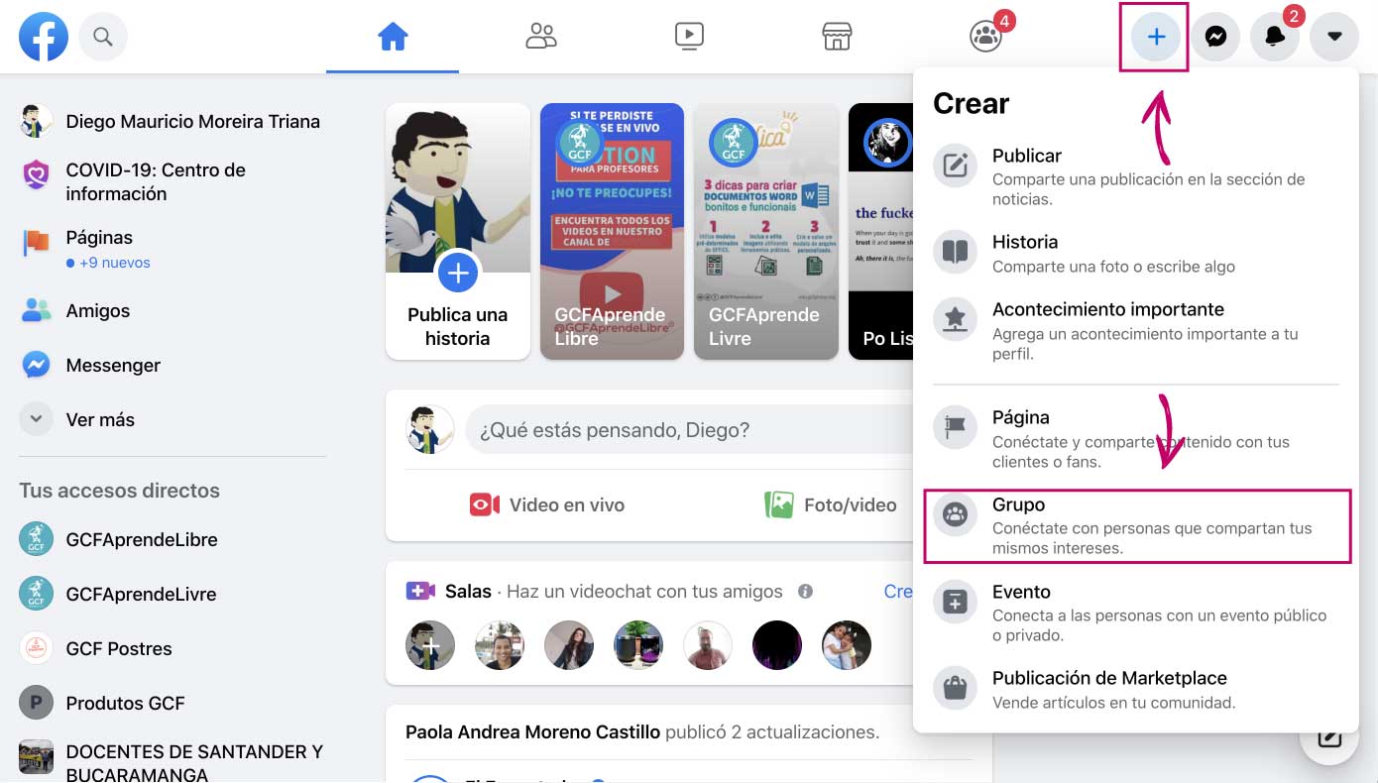Open Diego Mauricio Moreira Triana profile

pyautogui.click(x=171, y=122)
